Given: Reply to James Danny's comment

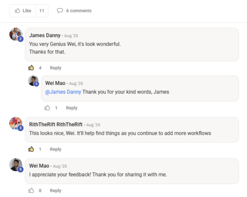Looking at the screenshot, I should (x=56, y=68).
